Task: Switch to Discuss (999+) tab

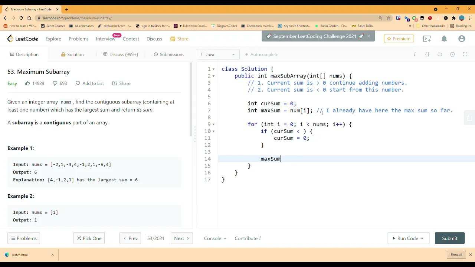Action: pos(121,55)
